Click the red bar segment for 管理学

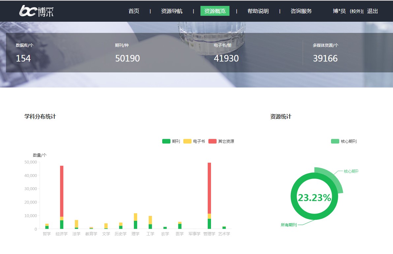point(209,188)
